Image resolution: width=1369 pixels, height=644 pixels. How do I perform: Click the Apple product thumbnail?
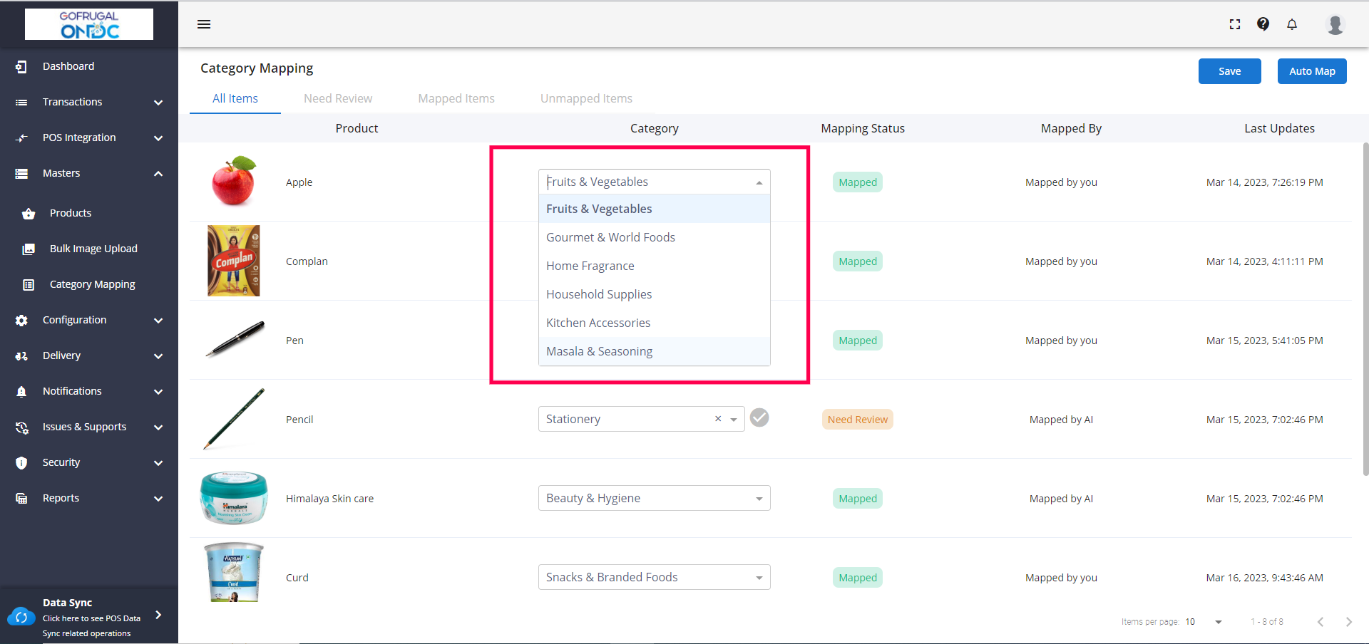click(x=234, y=182)
